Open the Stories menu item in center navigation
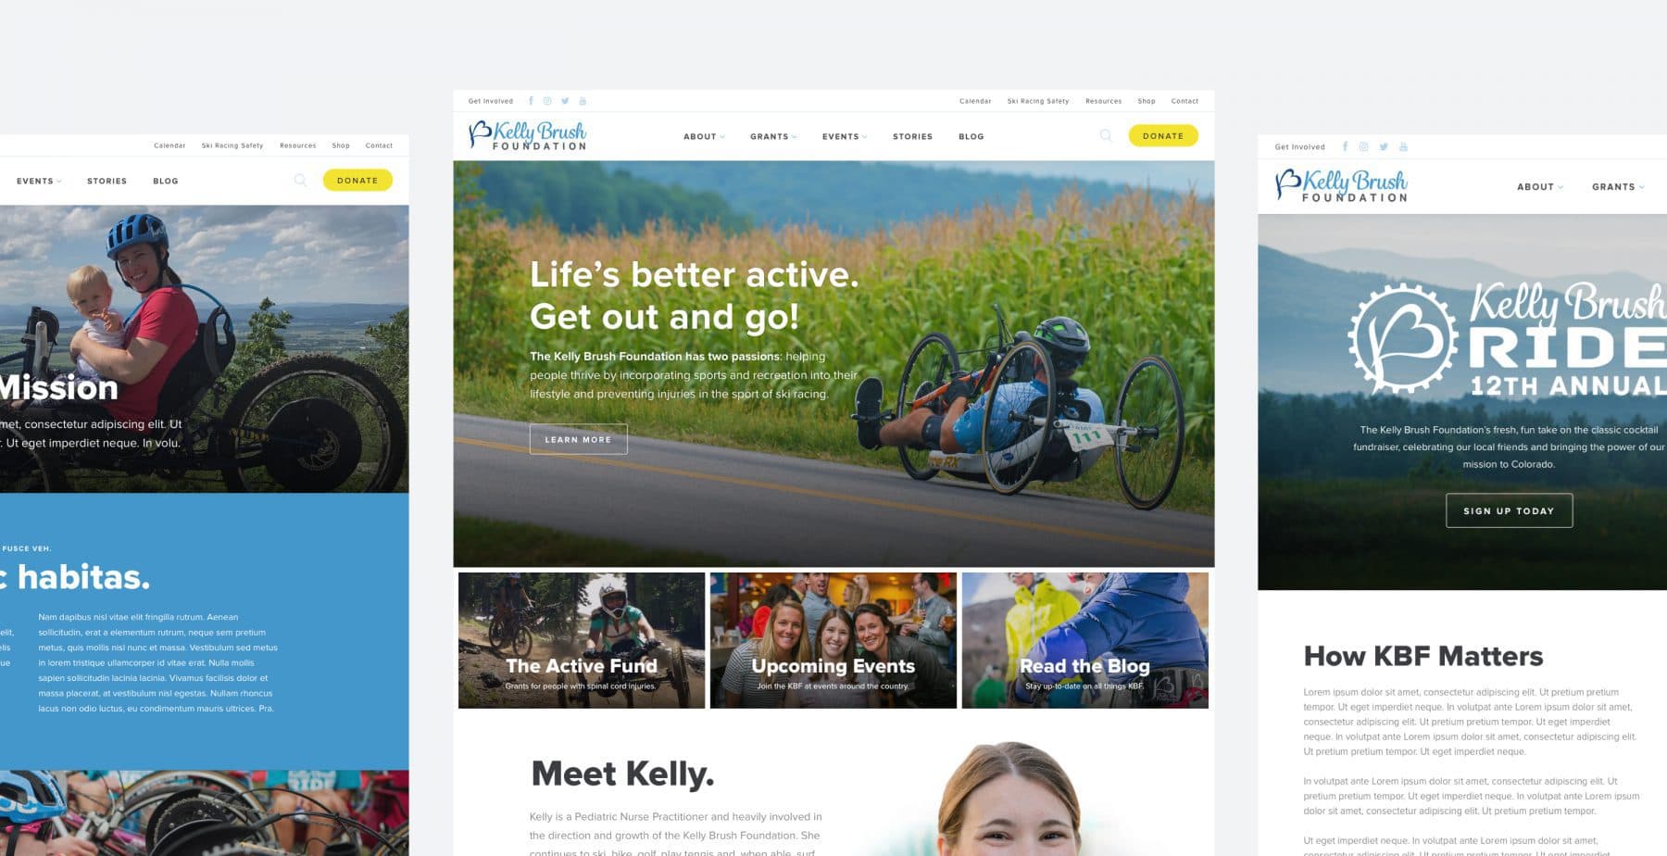 tap(912, 136)
